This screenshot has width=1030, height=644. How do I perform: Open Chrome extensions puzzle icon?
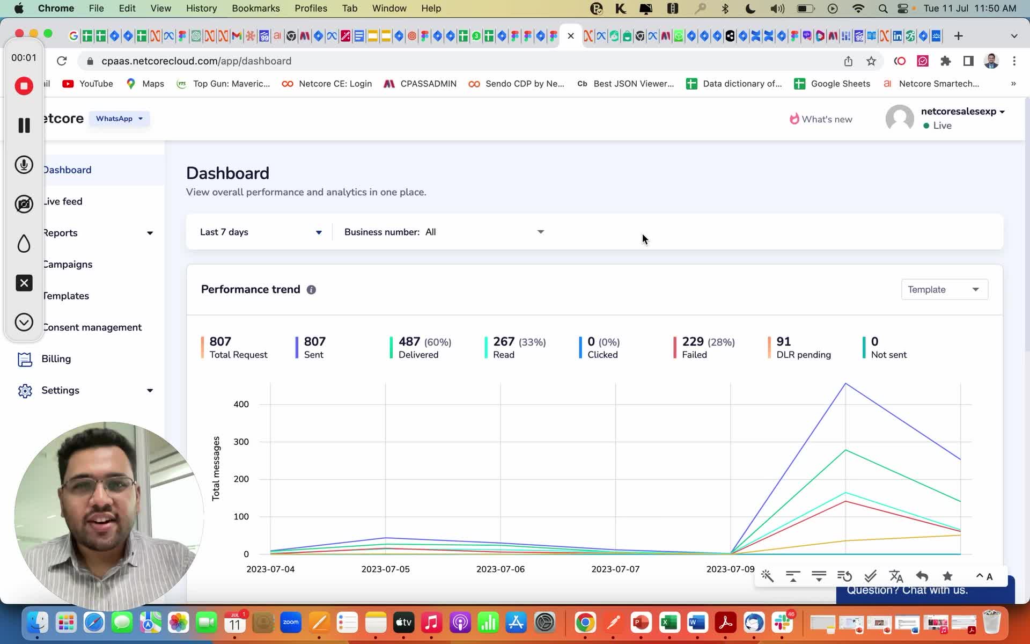[x=945, y=61]
